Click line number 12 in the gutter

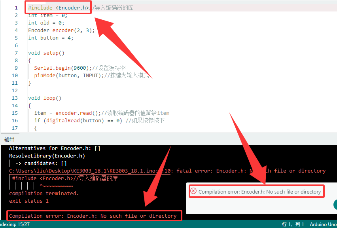click(15, 91)
